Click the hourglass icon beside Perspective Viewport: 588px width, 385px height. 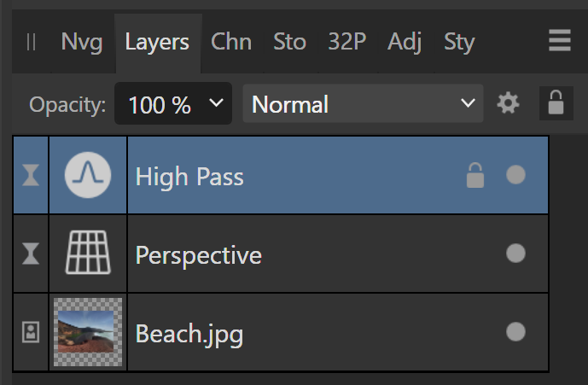pos(30,254)
